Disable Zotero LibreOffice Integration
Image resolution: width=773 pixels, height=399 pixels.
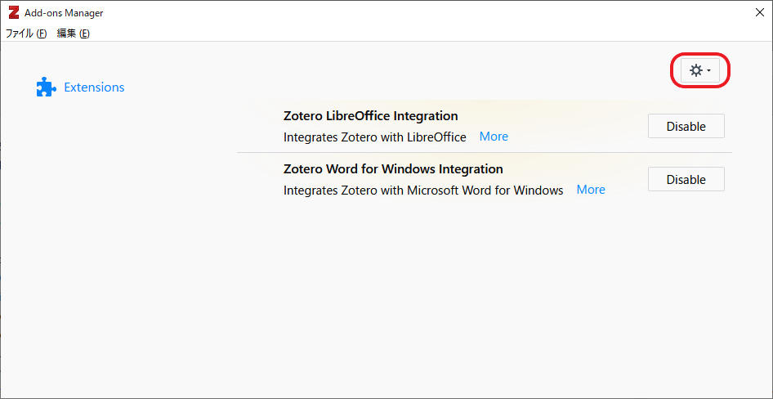686,126
